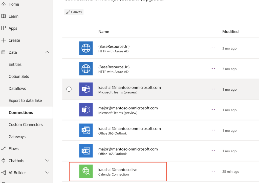Click the Learn book icon
The width and height of the screenshot is (259, 183).
pyautogui.click(x=4, y=16)
